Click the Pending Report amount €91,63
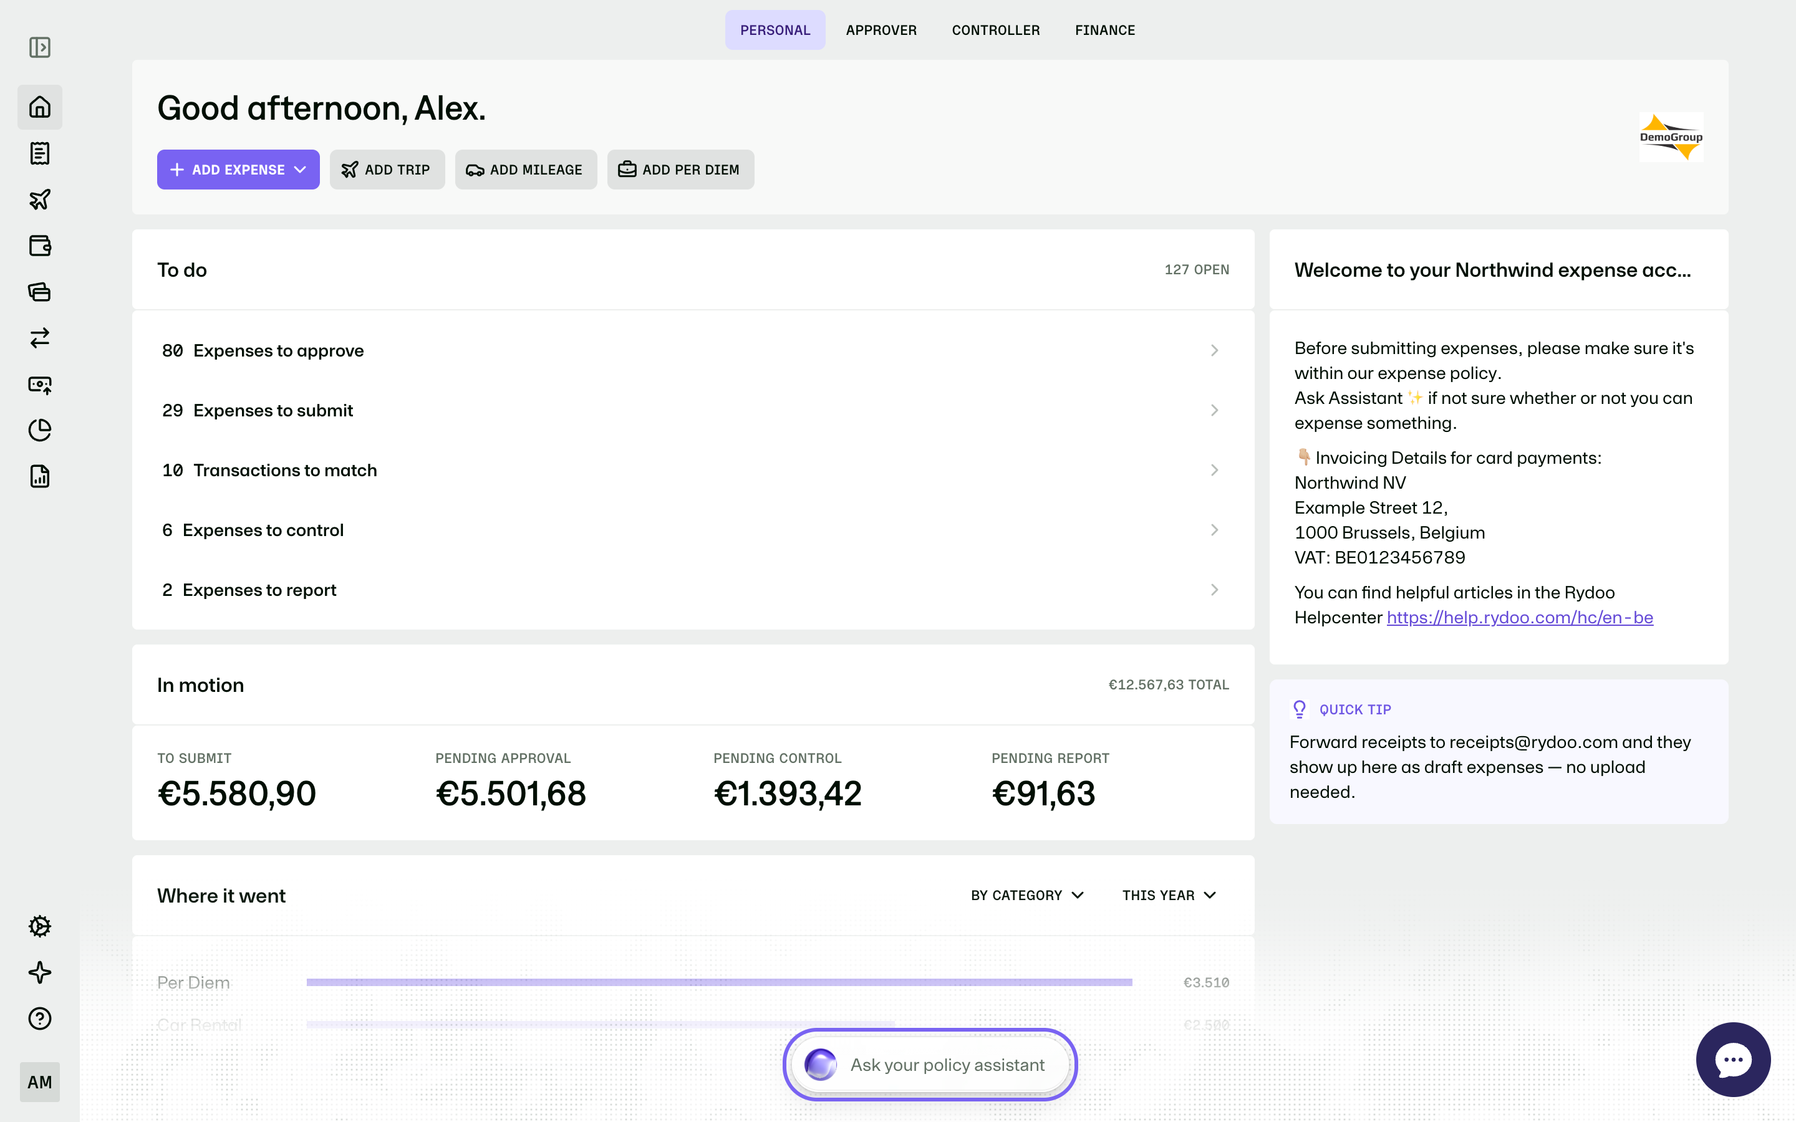The image size is (1796, 1122). pos(1043,794)
